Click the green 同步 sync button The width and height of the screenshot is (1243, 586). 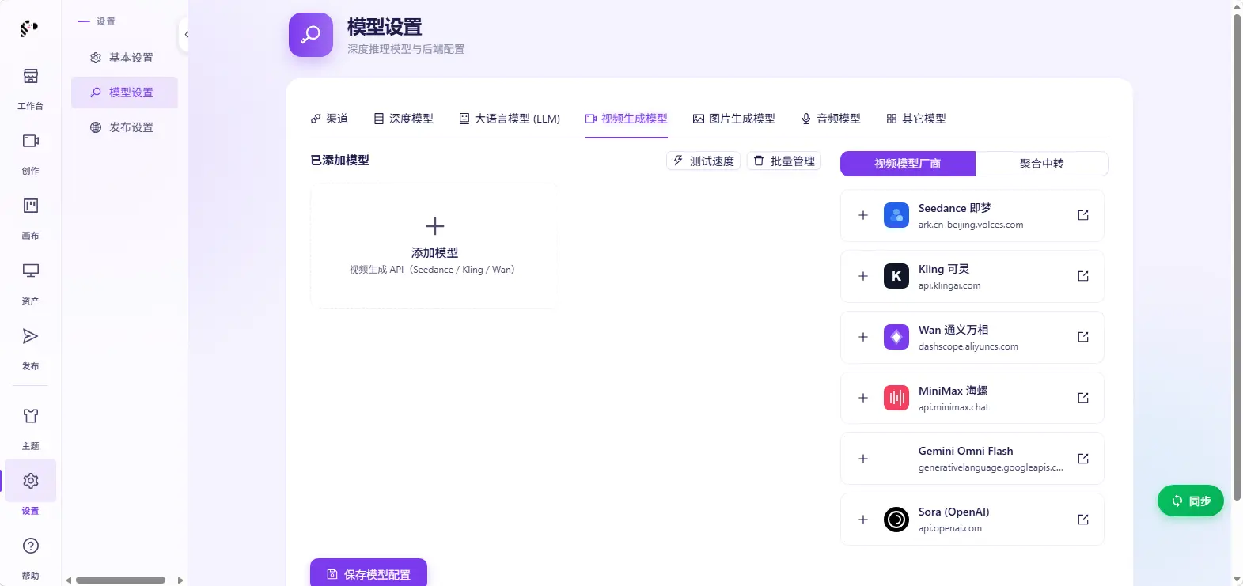[x=1190, y=501]
